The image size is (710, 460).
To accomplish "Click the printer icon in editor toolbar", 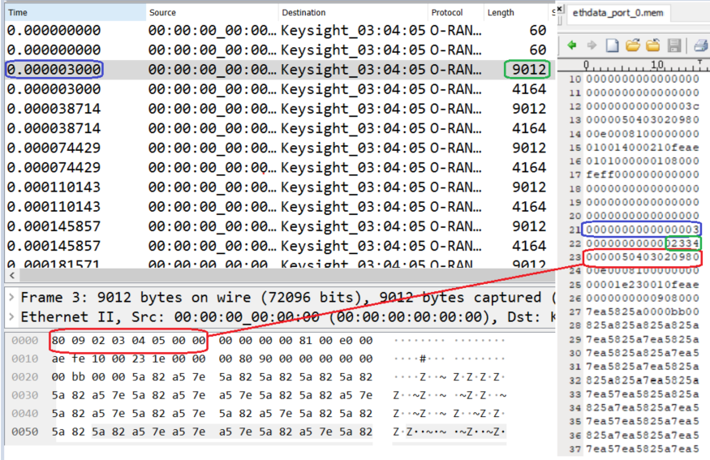I will [702, 45].
